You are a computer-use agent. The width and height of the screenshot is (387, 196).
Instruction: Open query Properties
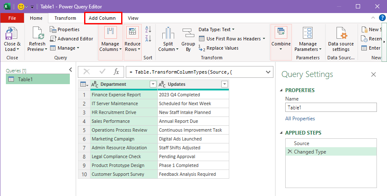(64, 29)
